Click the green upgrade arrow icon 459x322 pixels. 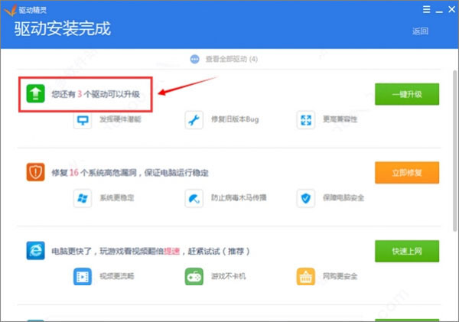pyautogui.click(x=35, y=95)
